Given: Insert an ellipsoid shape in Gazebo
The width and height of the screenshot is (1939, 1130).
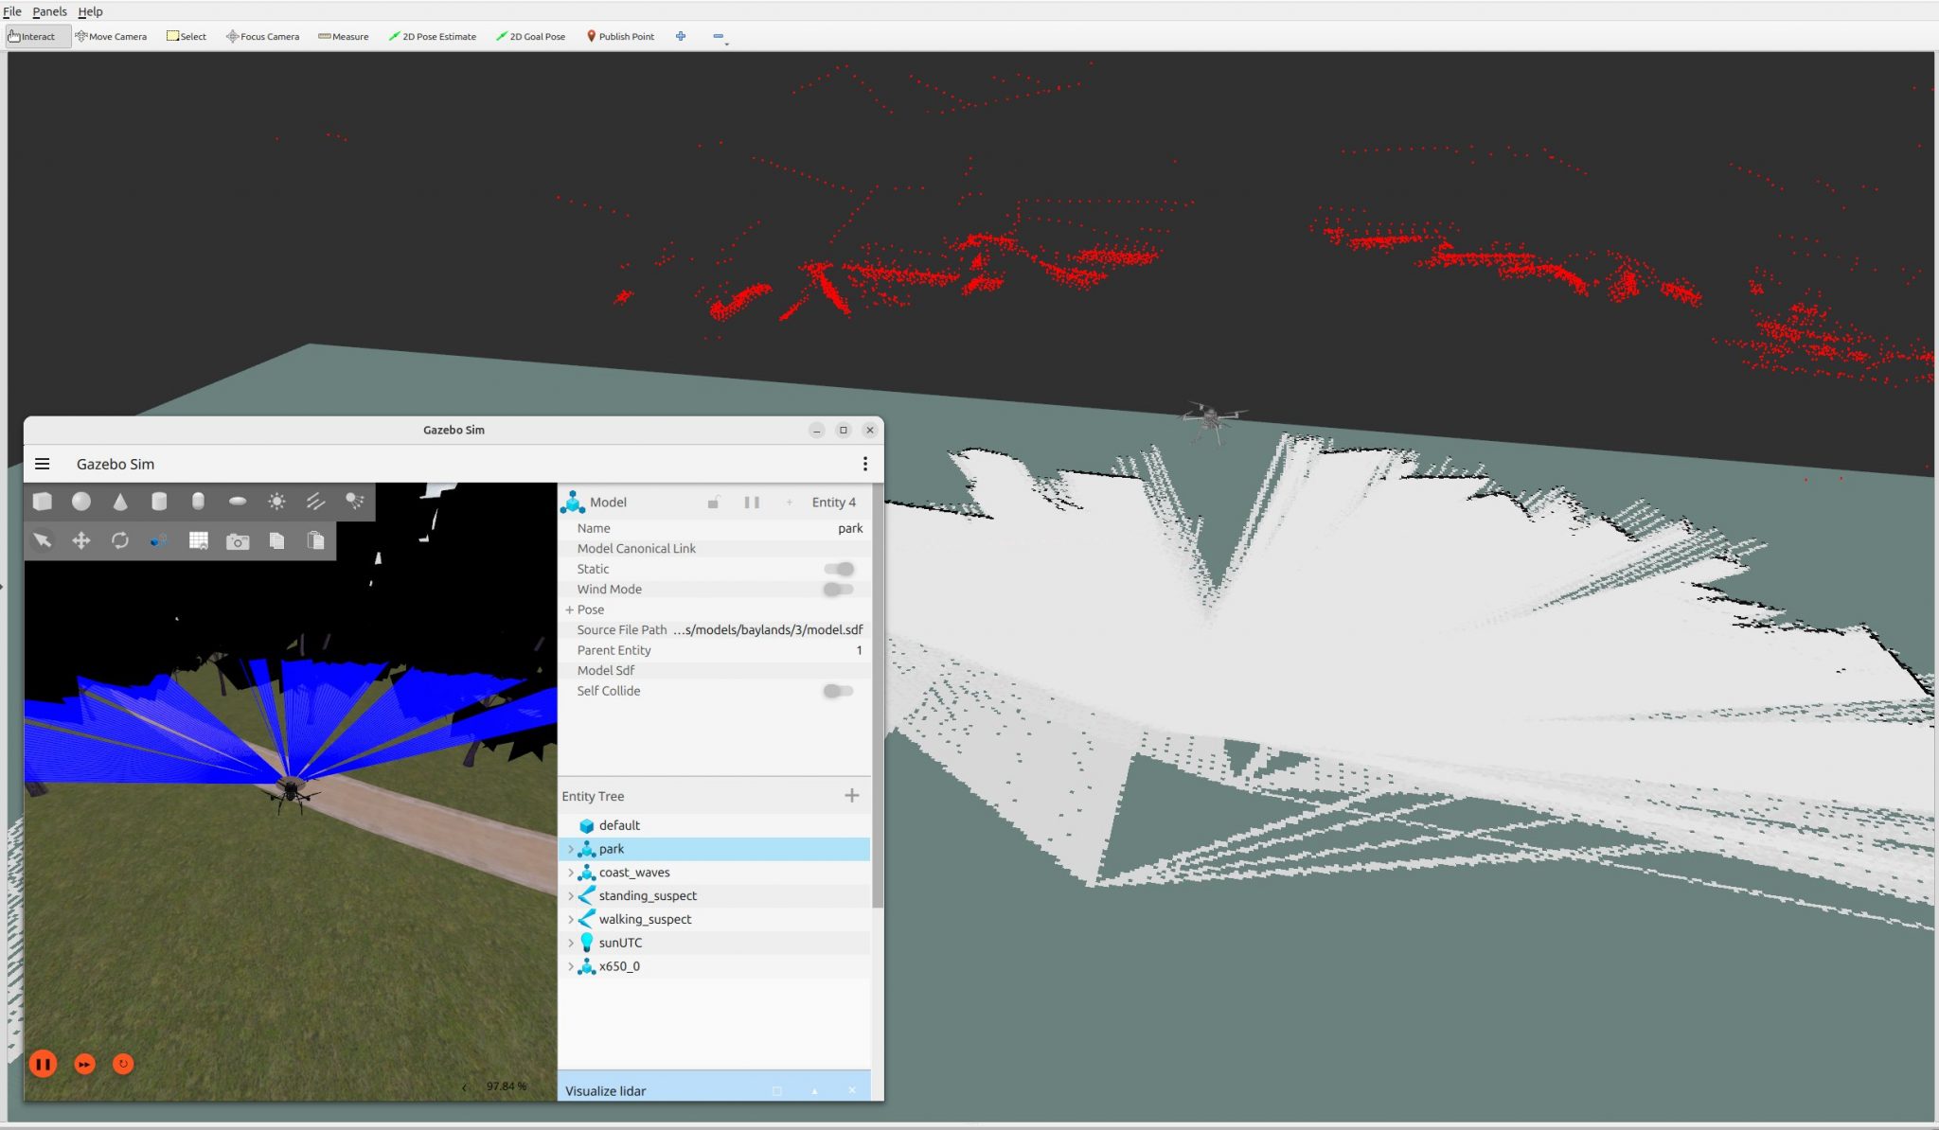Looking at the screenshot, I should point(238,502).
